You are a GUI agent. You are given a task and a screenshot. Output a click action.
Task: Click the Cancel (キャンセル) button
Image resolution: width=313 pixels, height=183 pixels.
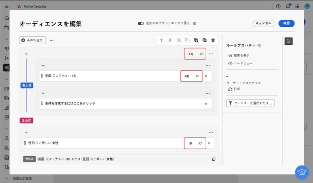coord(263,23)
